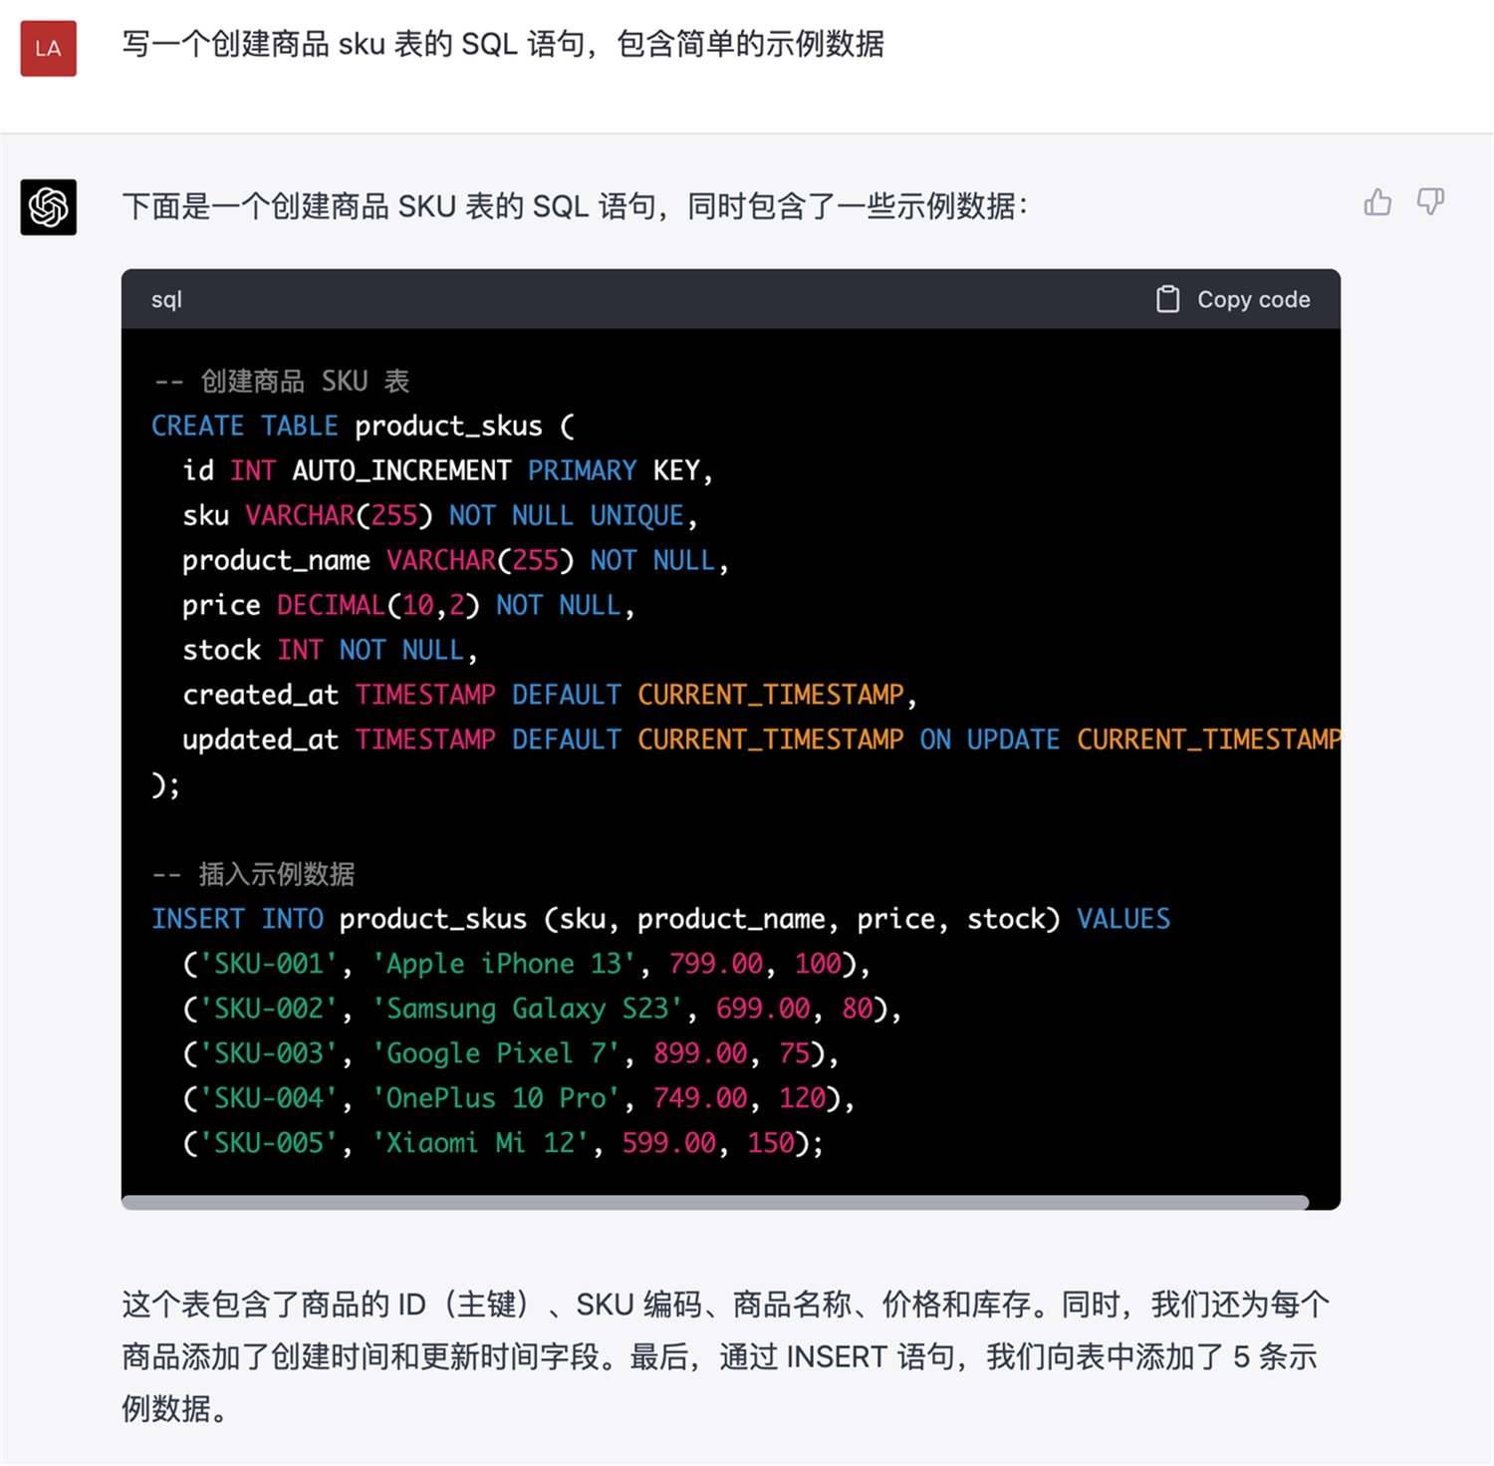Click the 'SKU-001' Apple iPhone 13 row

click(x=526, y=964)
